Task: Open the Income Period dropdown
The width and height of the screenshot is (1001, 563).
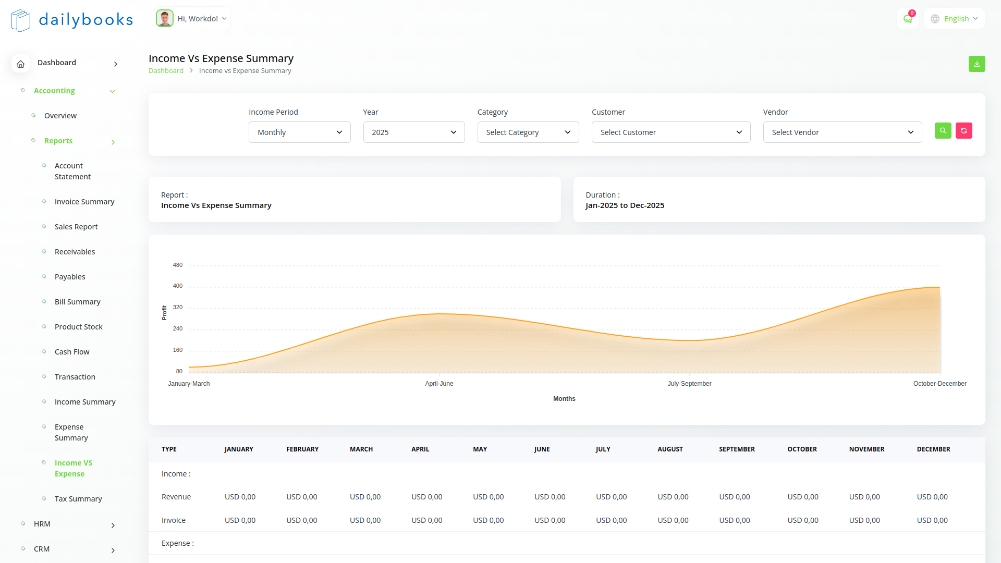Action: click(299, 132)
